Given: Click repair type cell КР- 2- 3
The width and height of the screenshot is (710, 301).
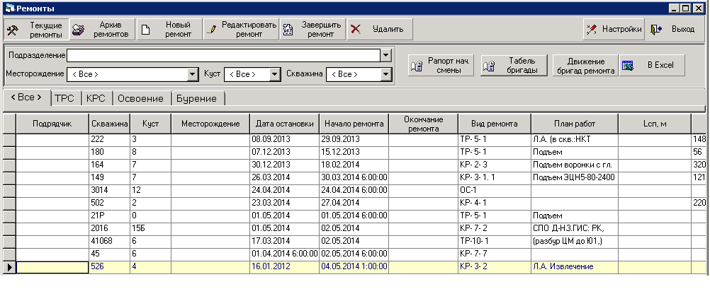Looking at the screenshot, I should coord(495,165).
